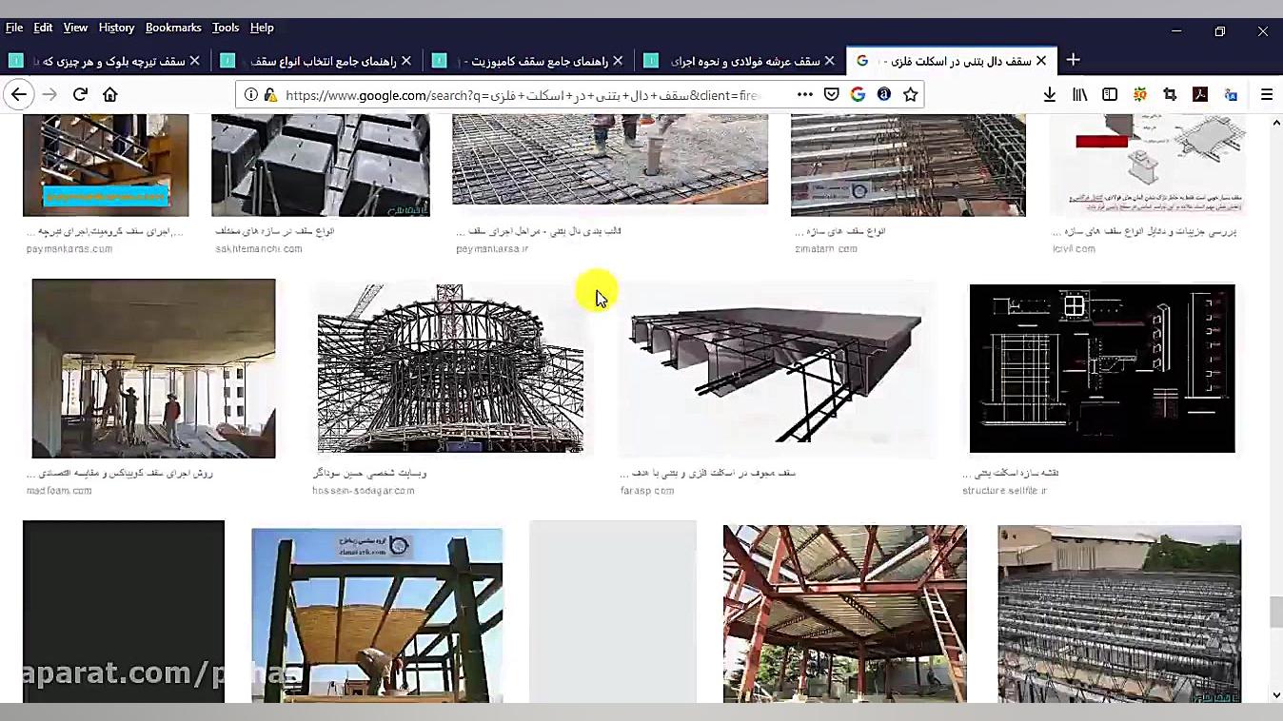This screenshot has width=1283, height=721.
Task: Close the 'راهنمای جامع انتخاب انواع سقف' tab
Action: tap(406, 60)
